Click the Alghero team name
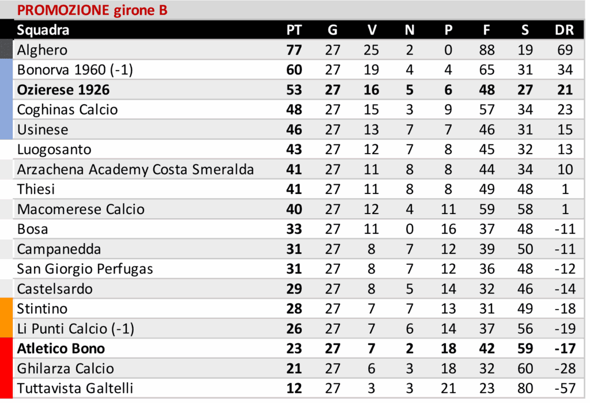 click(x=42, y=50)
